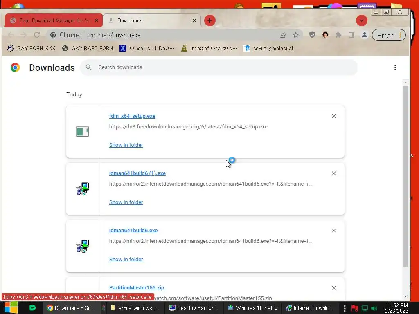Show idman641build6.exe in folder
Viewport: 419px width, 314px height.
[126, 260]
